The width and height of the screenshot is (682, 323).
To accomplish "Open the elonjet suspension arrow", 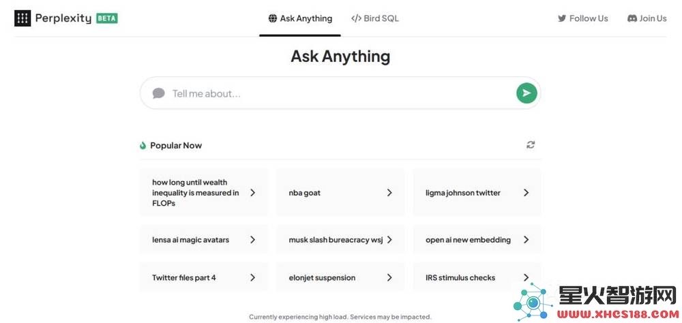I will click(389, 277).
